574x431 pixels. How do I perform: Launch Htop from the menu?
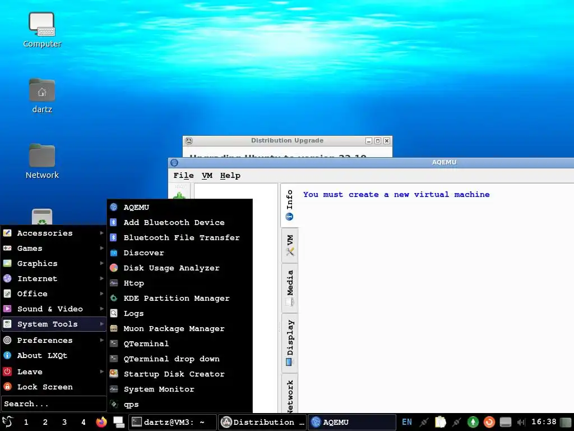tap(179, 283)
